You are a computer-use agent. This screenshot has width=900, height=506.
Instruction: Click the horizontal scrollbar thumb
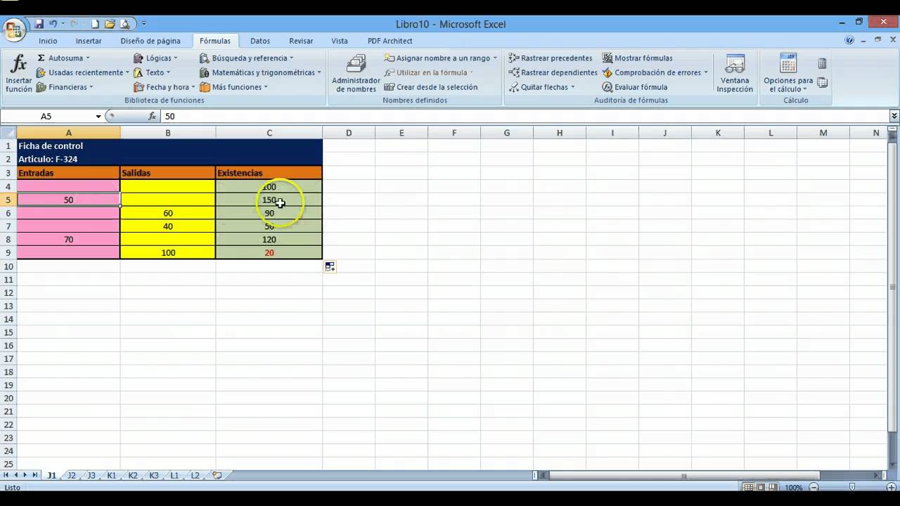(683, 476)
